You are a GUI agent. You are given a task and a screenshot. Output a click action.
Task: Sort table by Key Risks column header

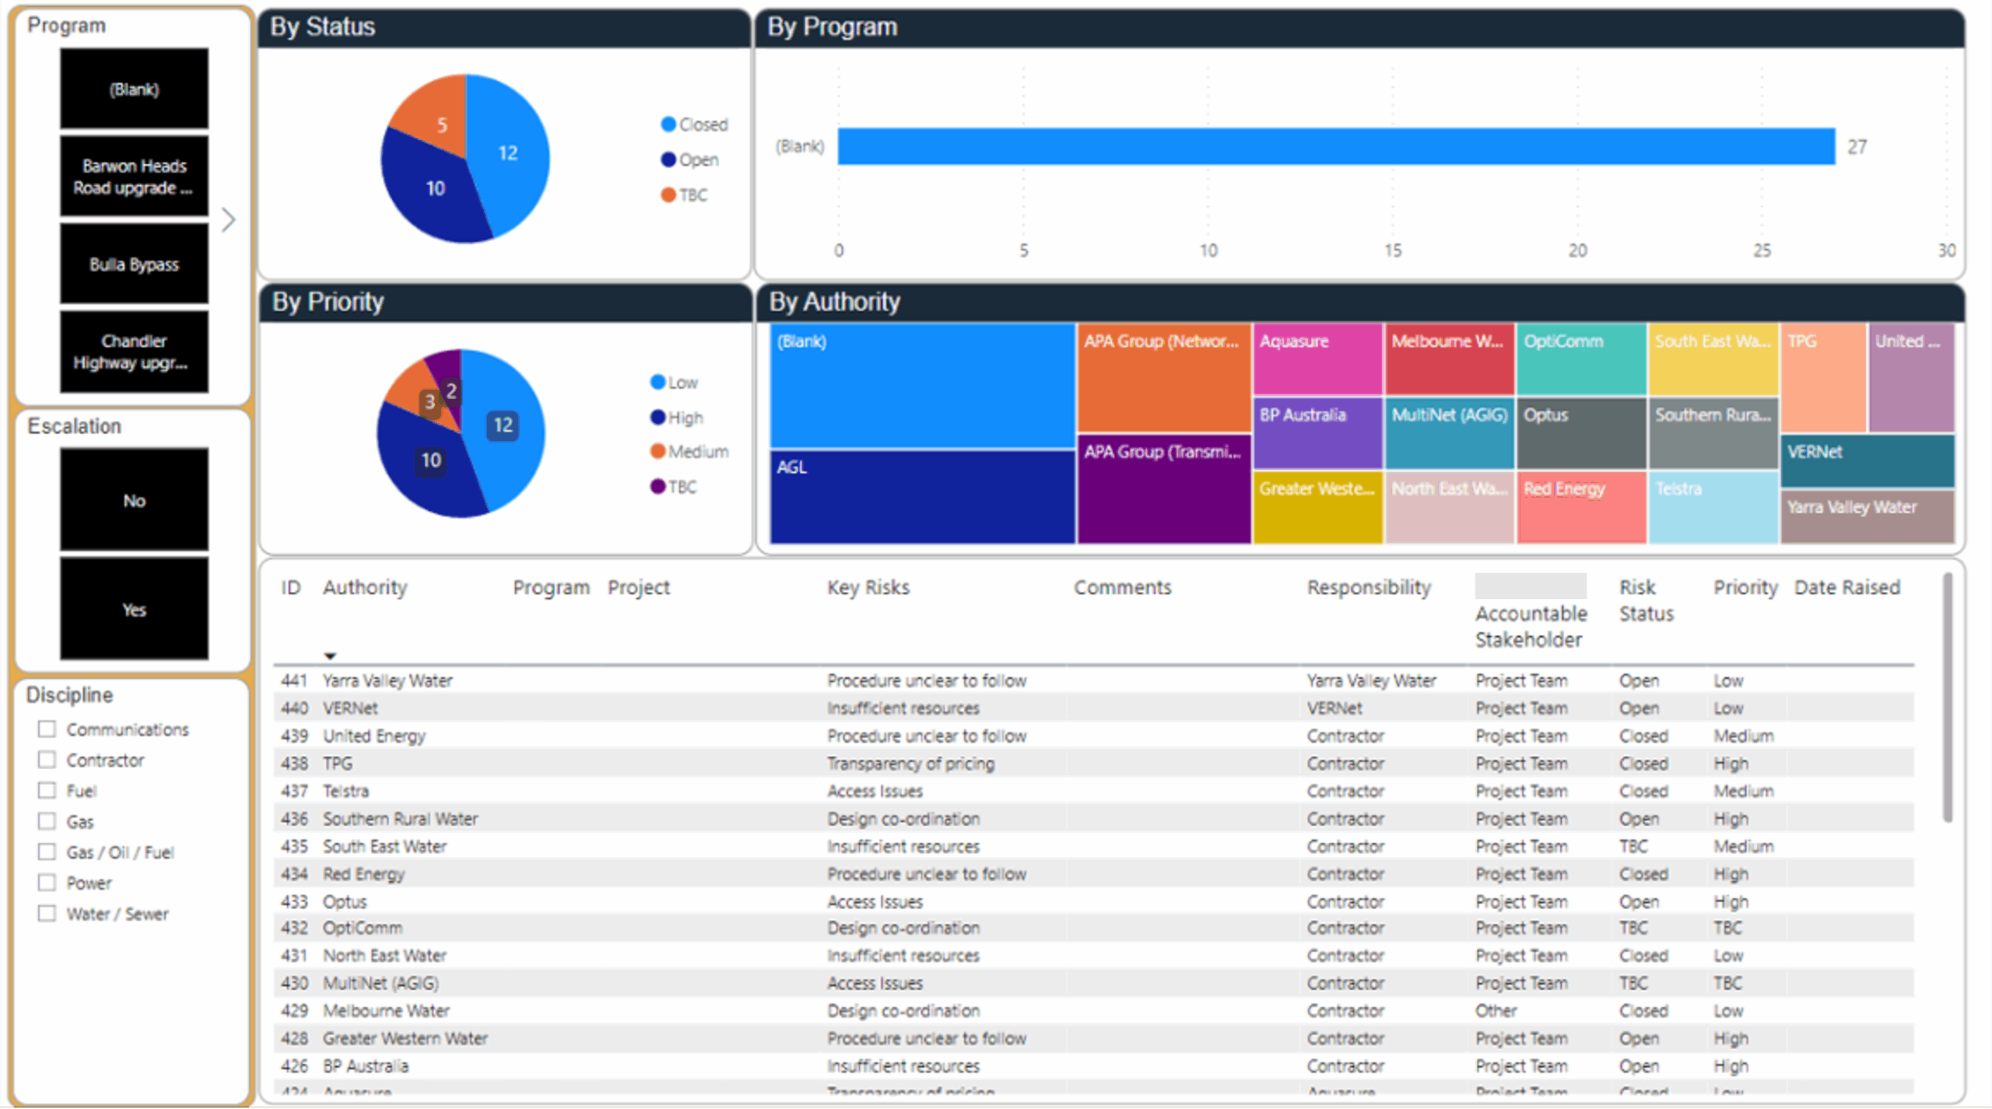[x=868, y=587]
